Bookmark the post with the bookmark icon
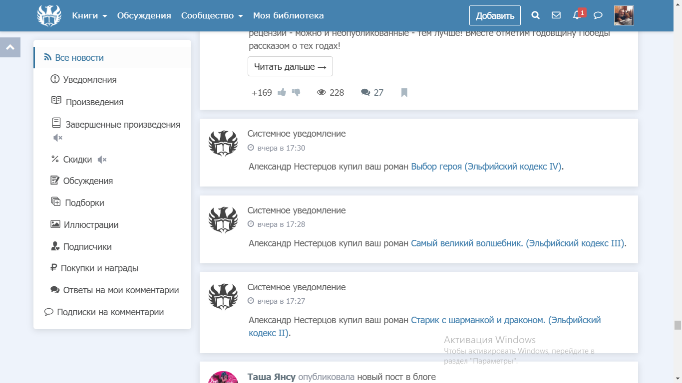 pos(404,93)
